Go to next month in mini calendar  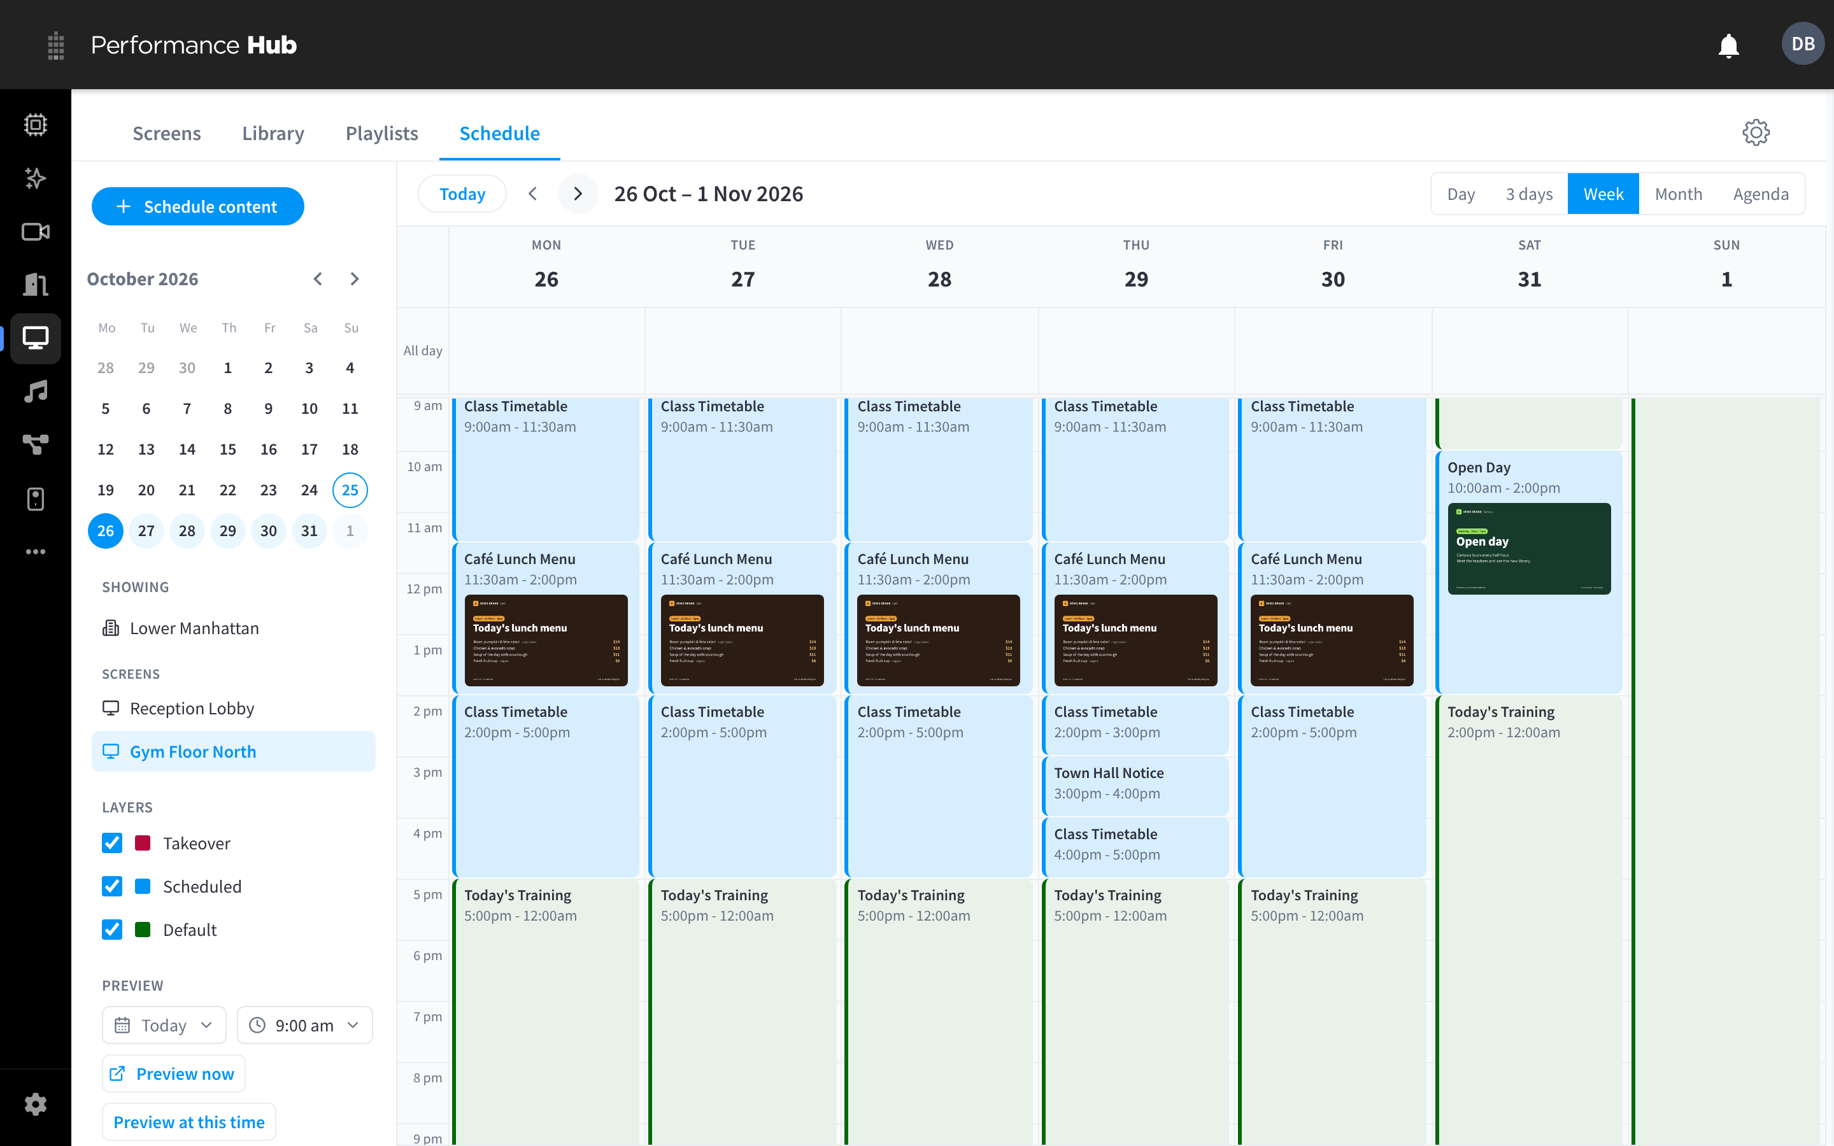click(x=355, y=279)
